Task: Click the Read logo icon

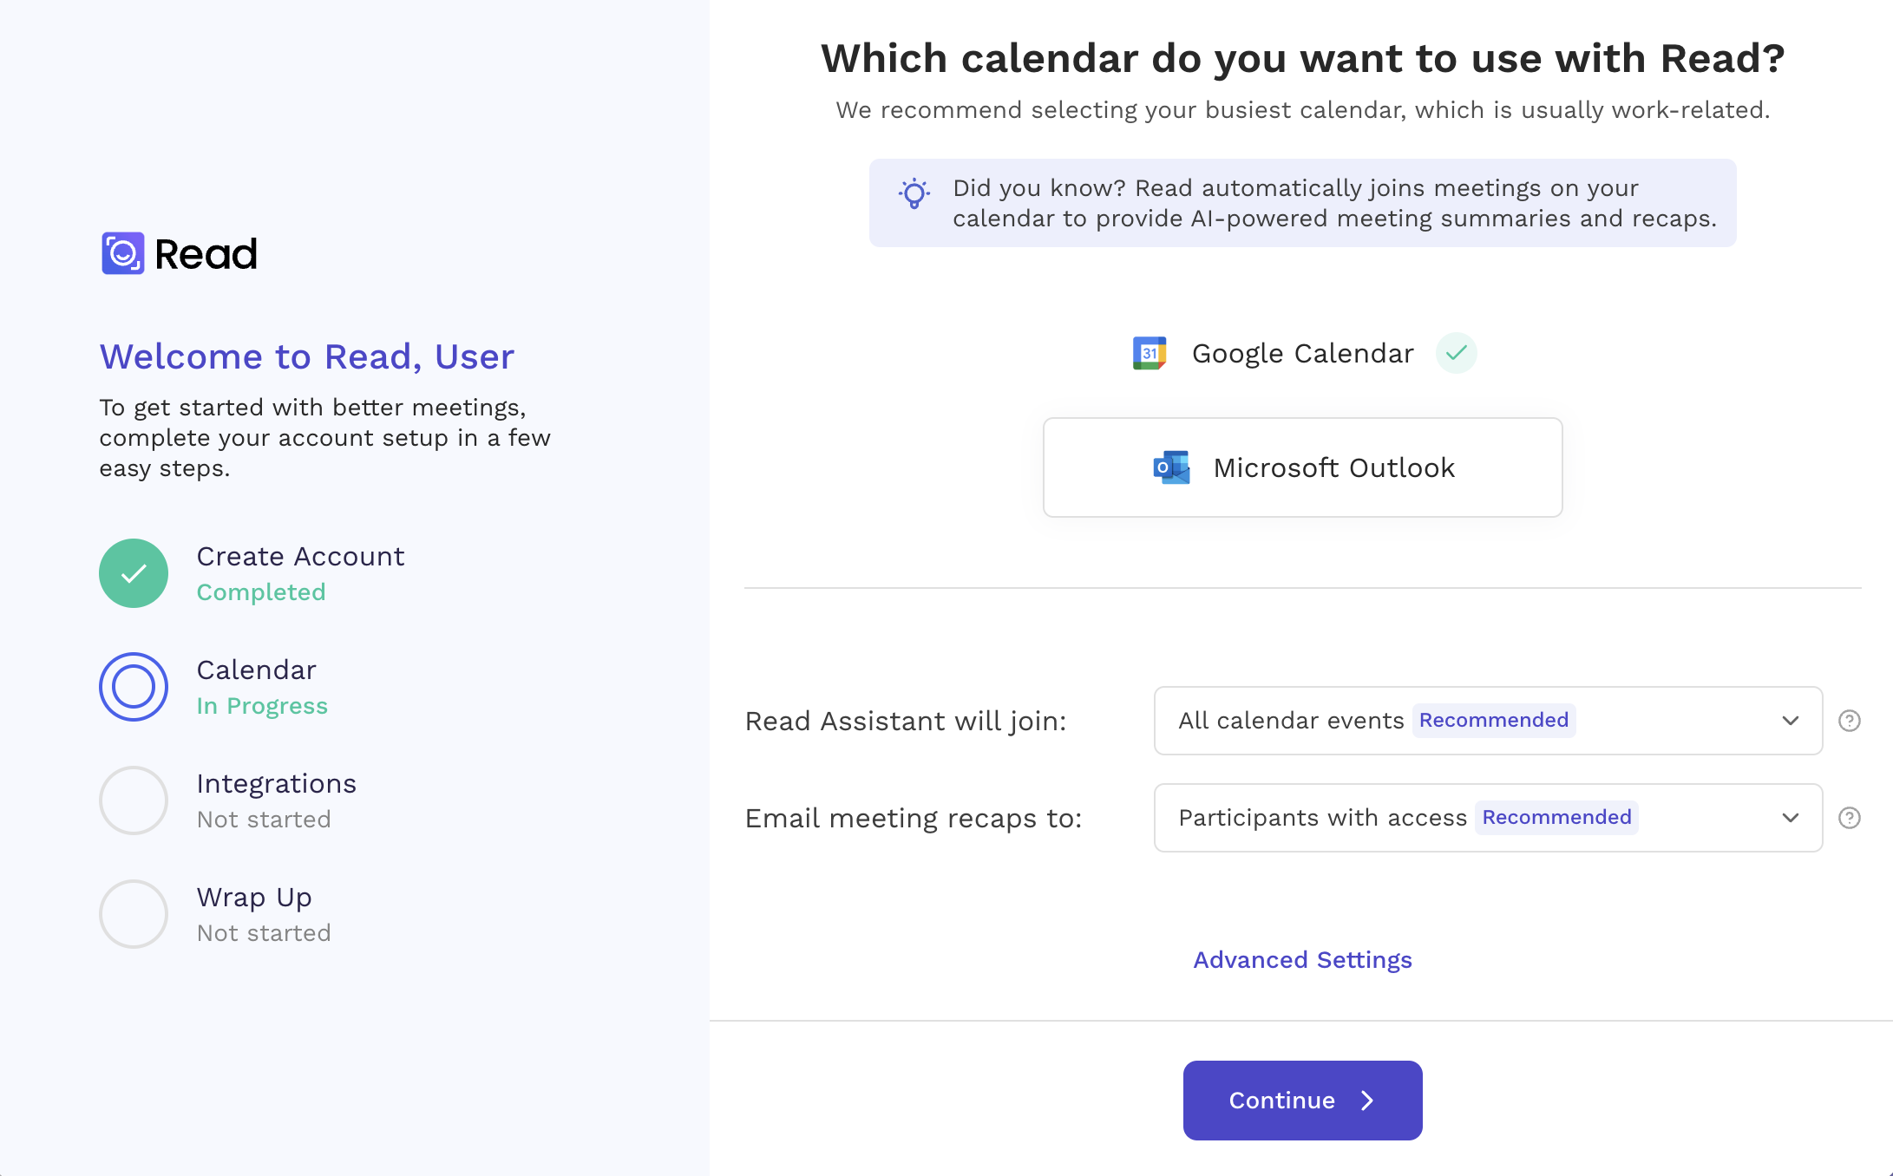Action: 123,253
